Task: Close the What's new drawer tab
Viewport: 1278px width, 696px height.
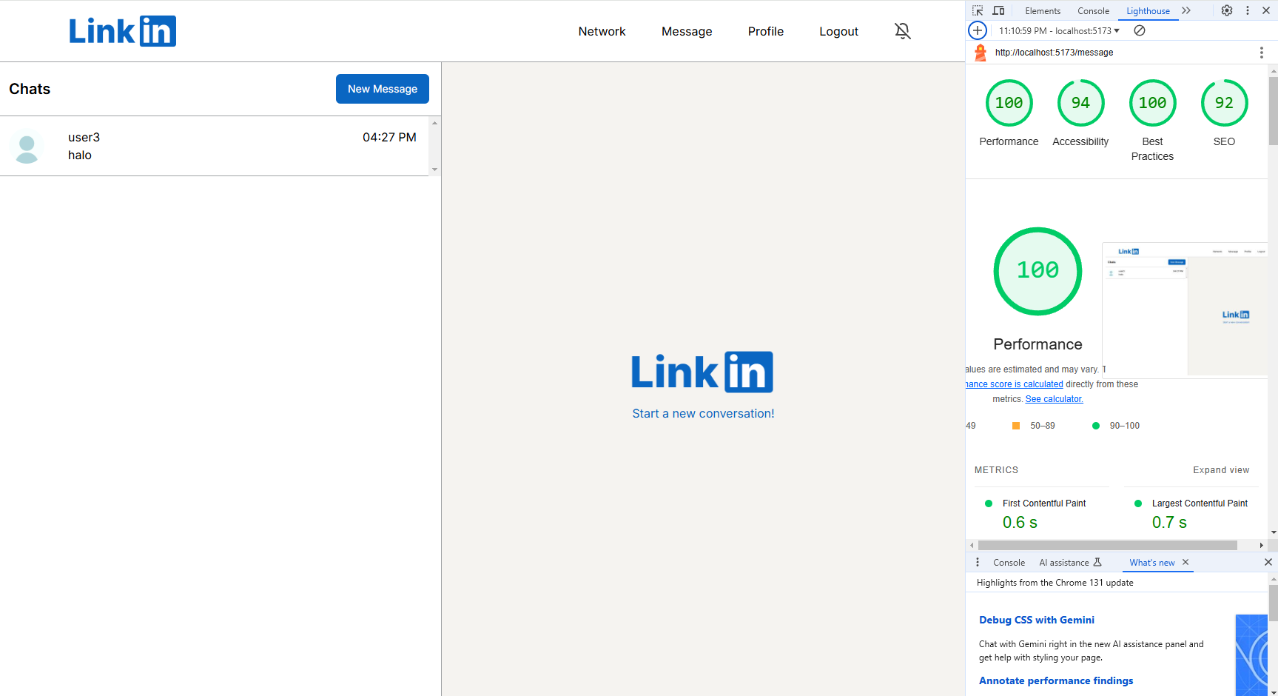Action: 1185,562
